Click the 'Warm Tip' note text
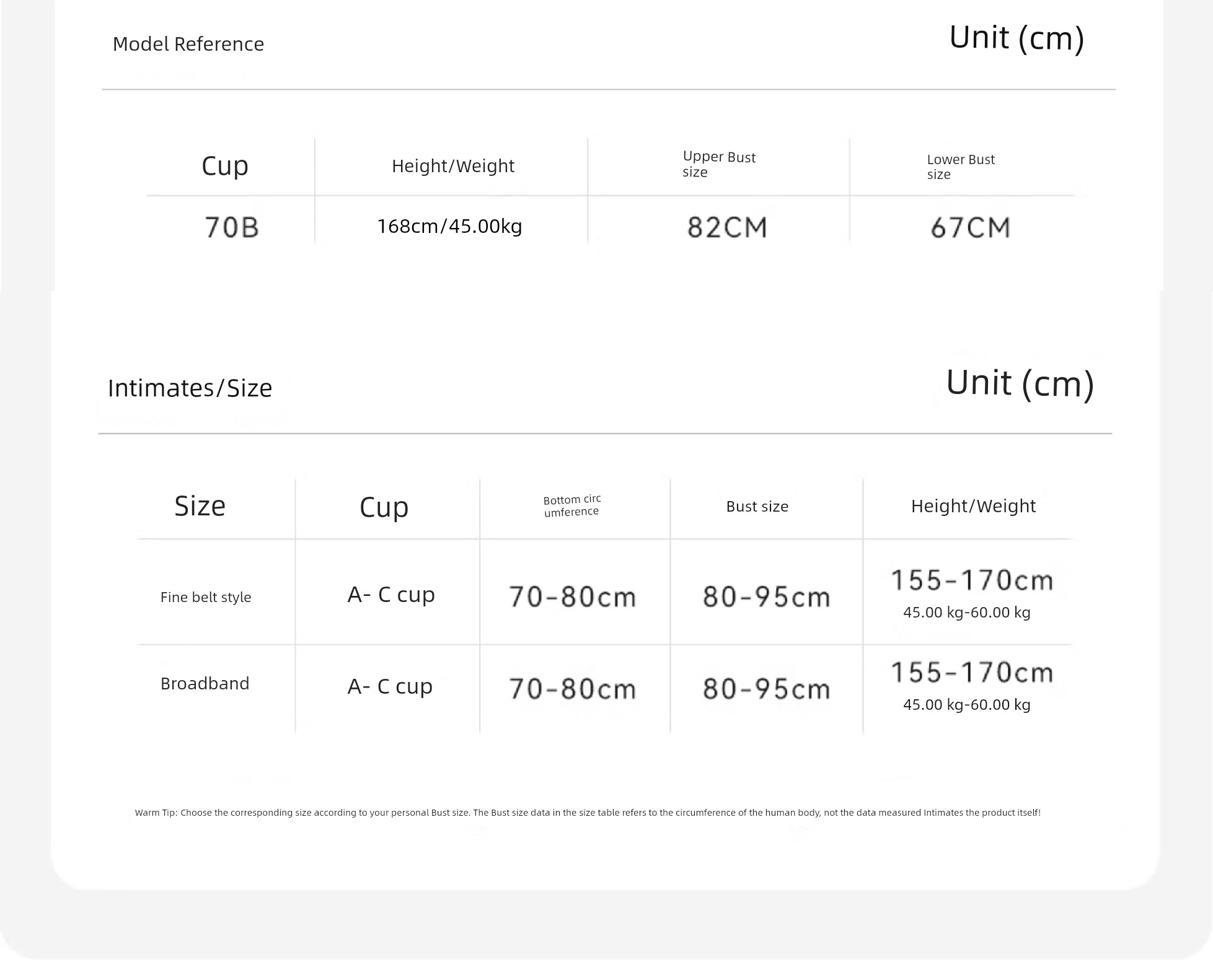The height and width of the screenshot is (970, 1213). (x=588, y=813)
